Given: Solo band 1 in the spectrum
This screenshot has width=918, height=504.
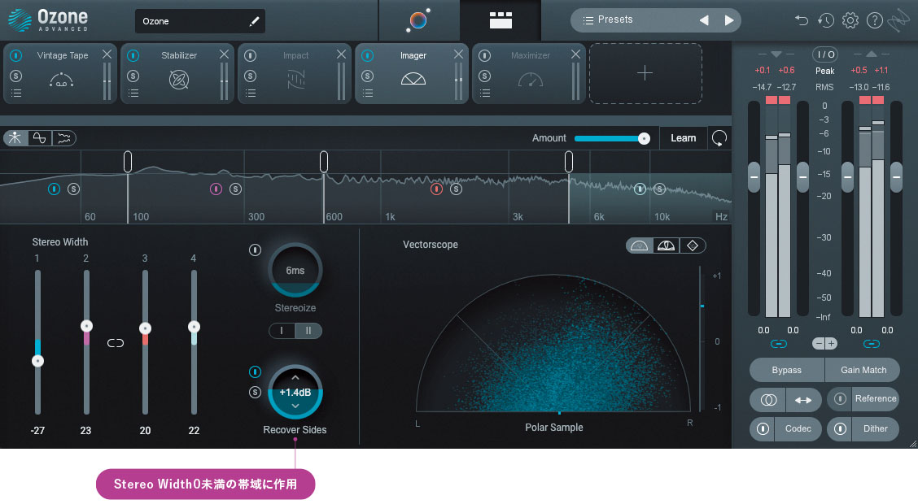Looking at the screenshot, I should click(x=73, y=189).
